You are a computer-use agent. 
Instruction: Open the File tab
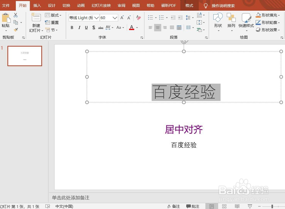[x=6, y=6]
